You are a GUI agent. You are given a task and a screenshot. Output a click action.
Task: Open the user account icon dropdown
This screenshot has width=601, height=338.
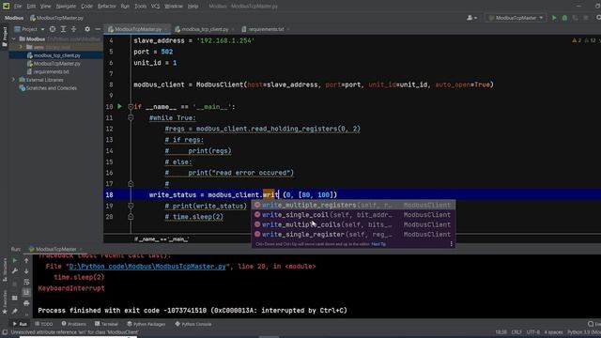pos(471,18)
